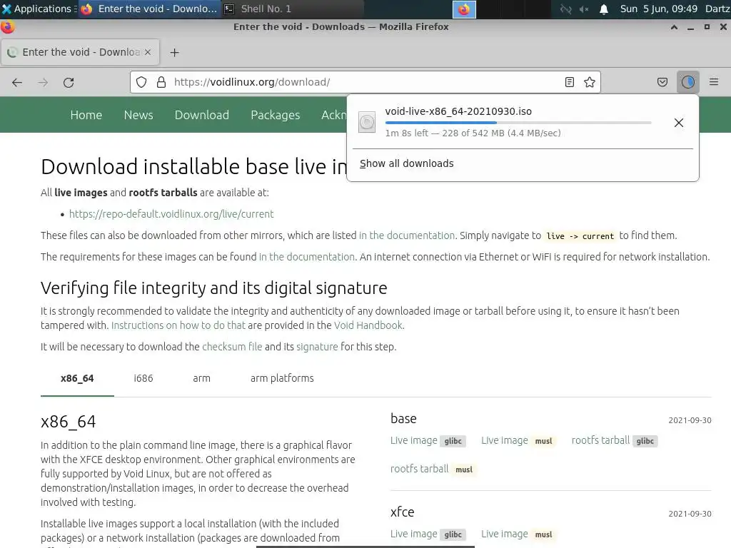
Task: Open repo-default.voidlinux.org live current link
Action: point(171,214)
